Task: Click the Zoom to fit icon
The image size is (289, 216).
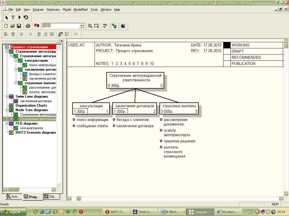Action: 97,26
